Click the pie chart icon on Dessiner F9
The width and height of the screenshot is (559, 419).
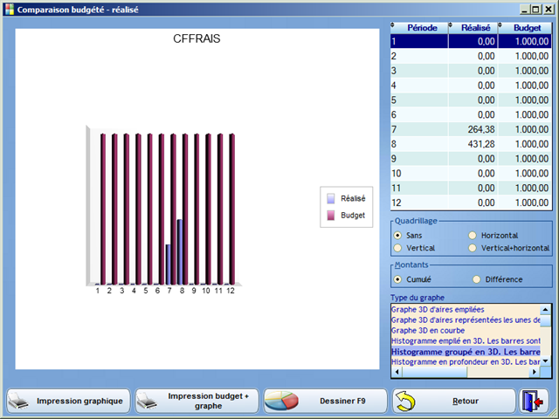[x=282, y=402]
